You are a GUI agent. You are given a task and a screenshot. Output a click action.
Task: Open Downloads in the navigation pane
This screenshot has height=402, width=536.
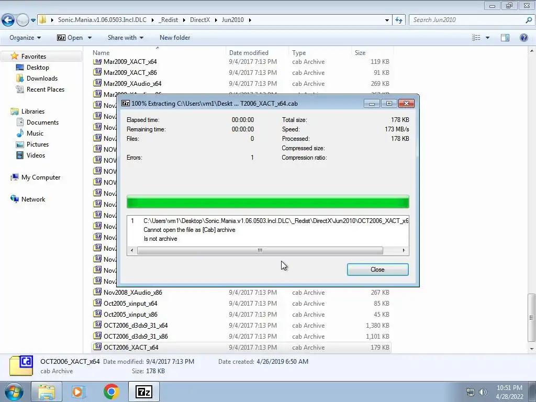42,79
